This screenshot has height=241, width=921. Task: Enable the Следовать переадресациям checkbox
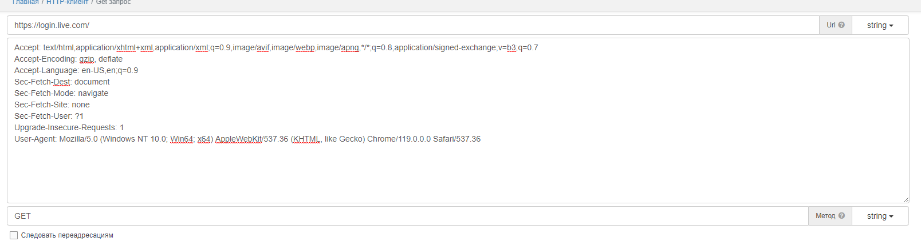coord(14,235)
